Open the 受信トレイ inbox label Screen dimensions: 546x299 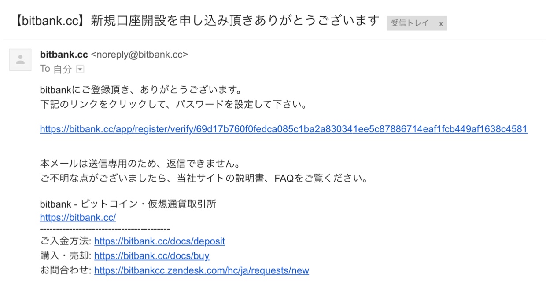[410, 23]
